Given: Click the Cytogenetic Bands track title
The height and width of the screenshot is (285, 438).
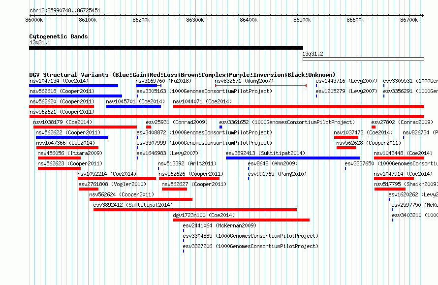Looking at the screenshot, I should coord(59,36).
